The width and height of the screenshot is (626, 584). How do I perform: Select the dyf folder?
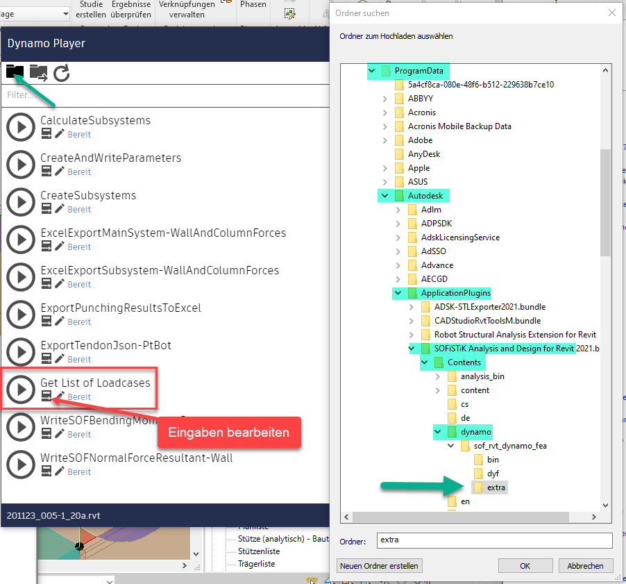pyautogui.click(x=493, y=474)
